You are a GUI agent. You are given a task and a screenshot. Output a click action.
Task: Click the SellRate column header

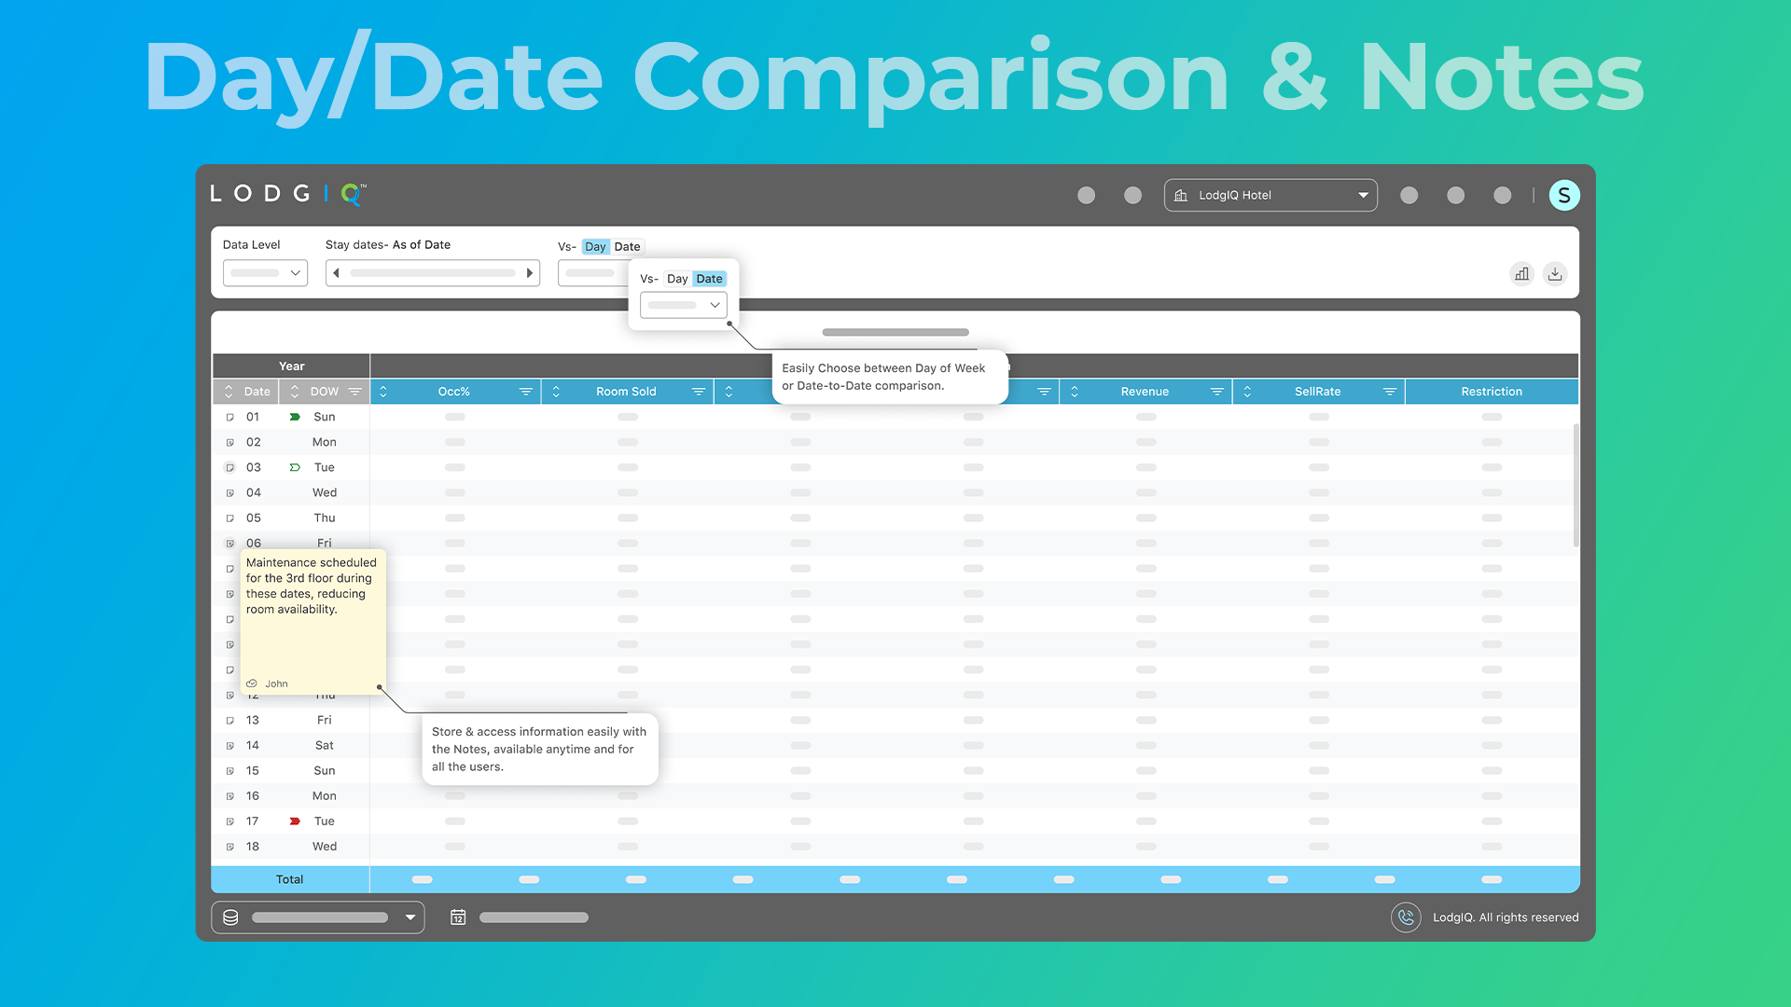click(x=1316, y=392)
